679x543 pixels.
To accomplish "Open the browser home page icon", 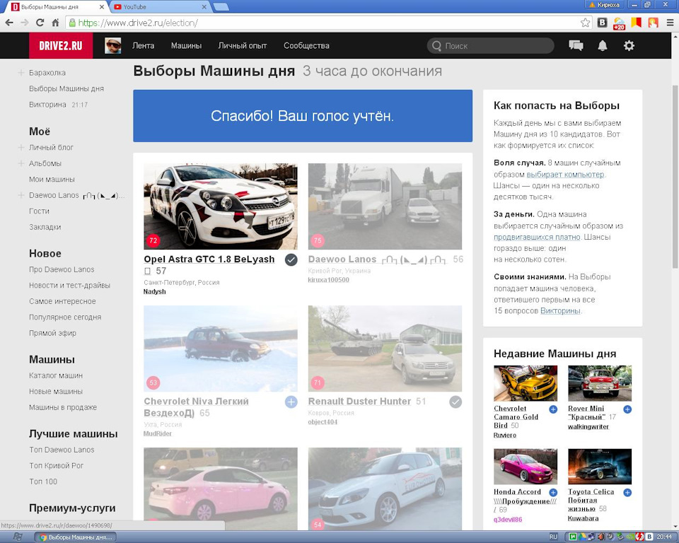I will [x=55, y=23].
